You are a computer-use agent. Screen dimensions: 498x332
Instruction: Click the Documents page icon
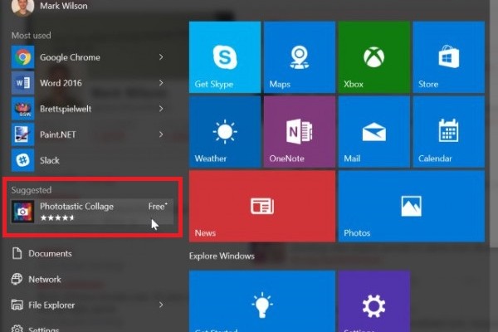(17, 253)
